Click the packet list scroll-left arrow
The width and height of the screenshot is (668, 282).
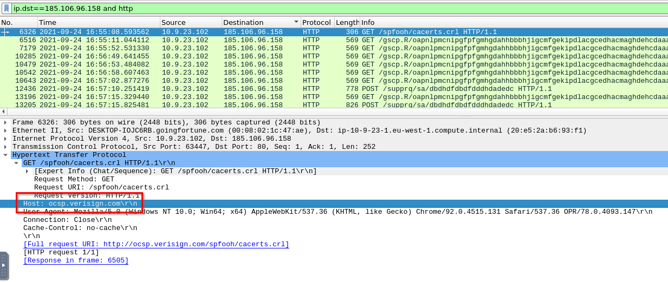point(3,112)
